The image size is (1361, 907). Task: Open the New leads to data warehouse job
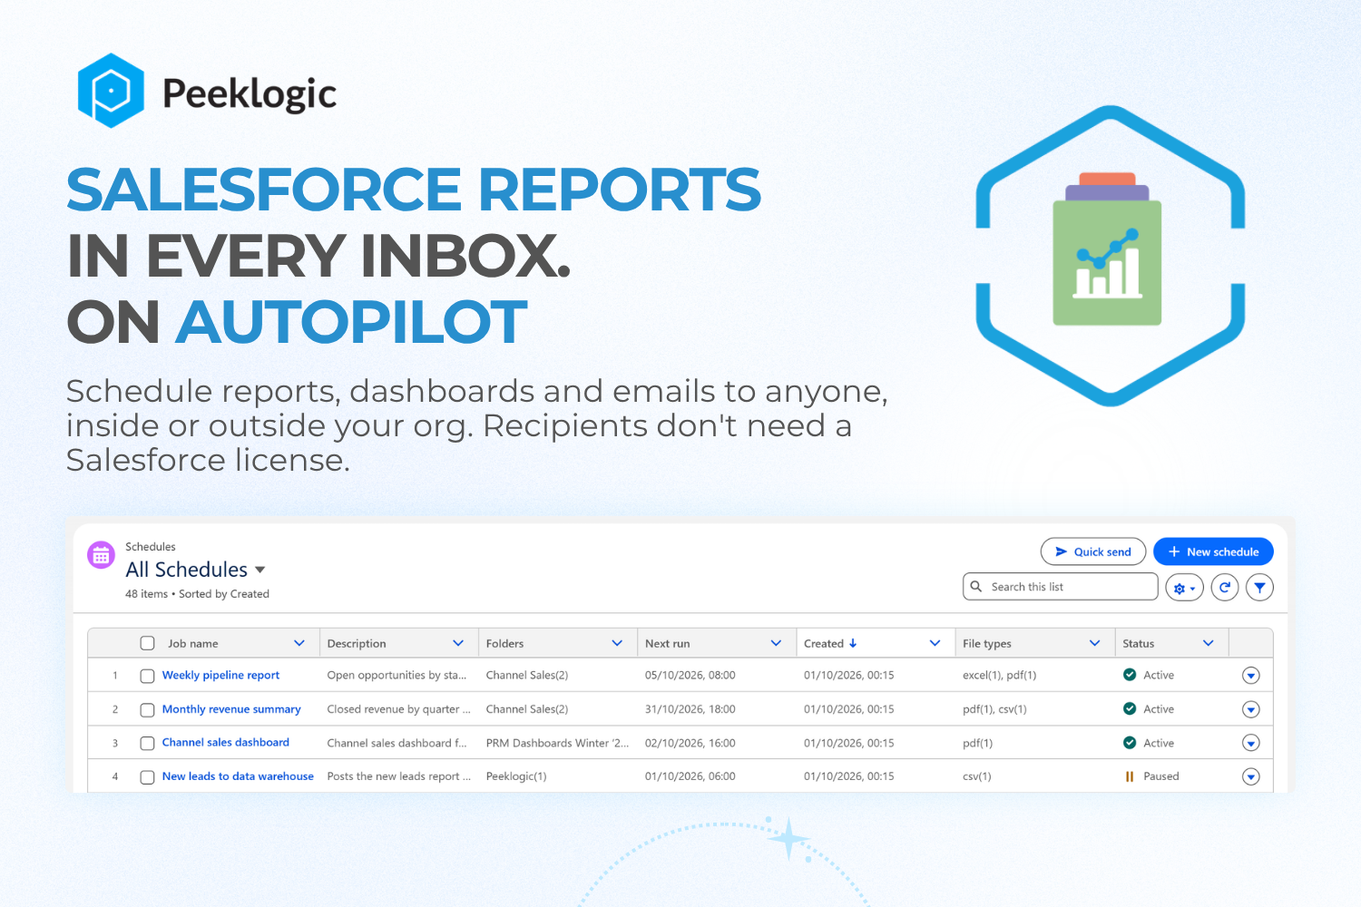point(238,776)
